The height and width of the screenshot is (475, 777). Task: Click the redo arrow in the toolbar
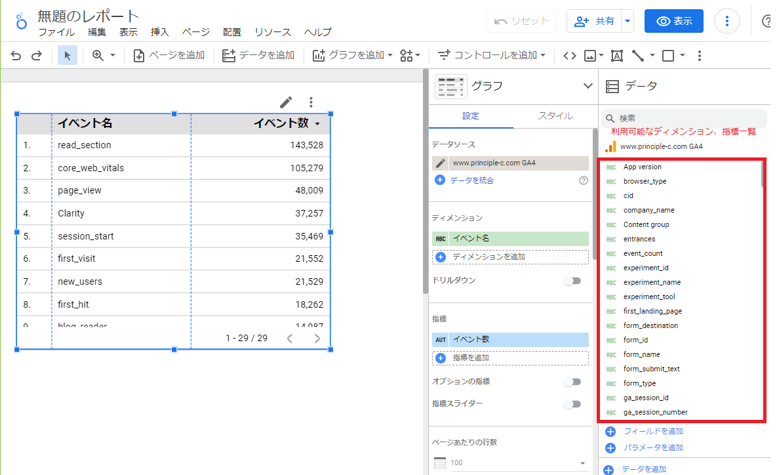tap(37, 56)
